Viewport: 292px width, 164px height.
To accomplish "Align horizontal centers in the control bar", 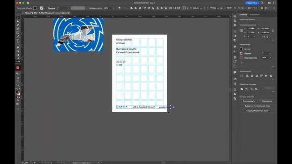I will click(x=136, y=8).
